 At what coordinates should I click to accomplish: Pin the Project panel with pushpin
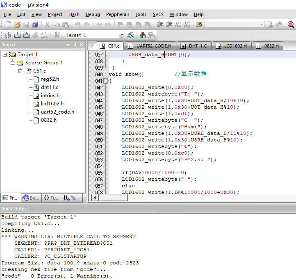click(75, 45)
